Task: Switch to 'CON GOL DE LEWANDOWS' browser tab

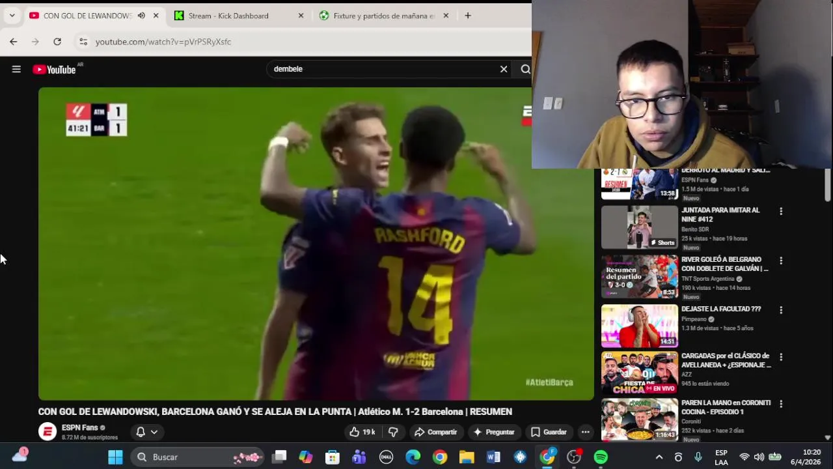Action: [x=87, y=16]
